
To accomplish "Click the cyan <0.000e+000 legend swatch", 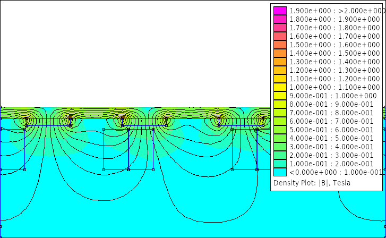I will pyautogui.click(x=280, y=172).
